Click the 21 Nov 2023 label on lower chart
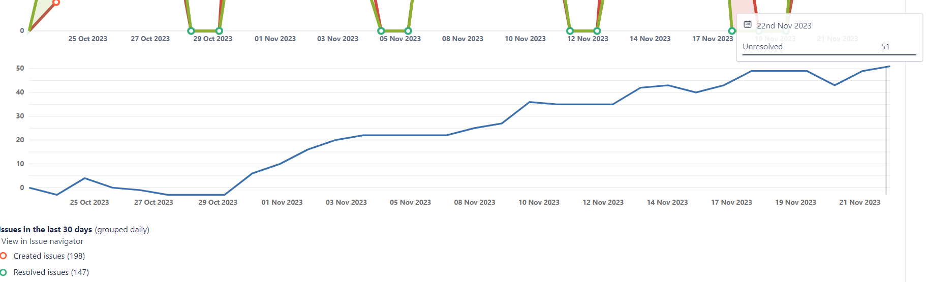This screenshot has height=282, width=926. [x=860, y=202]
